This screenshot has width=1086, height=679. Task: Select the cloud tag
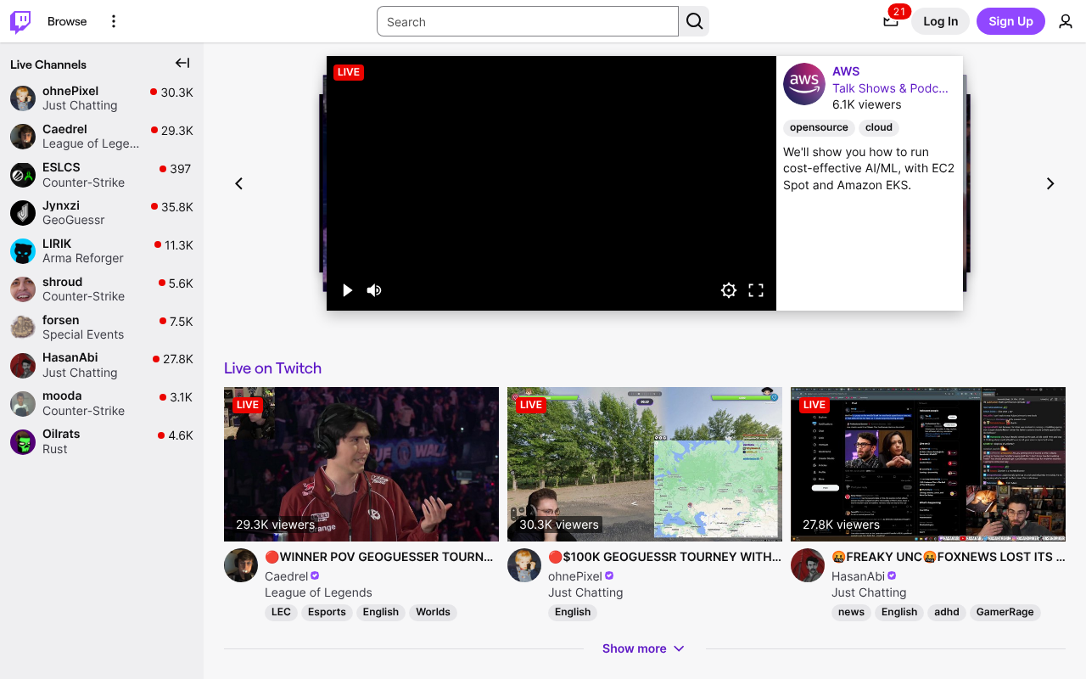879,127
